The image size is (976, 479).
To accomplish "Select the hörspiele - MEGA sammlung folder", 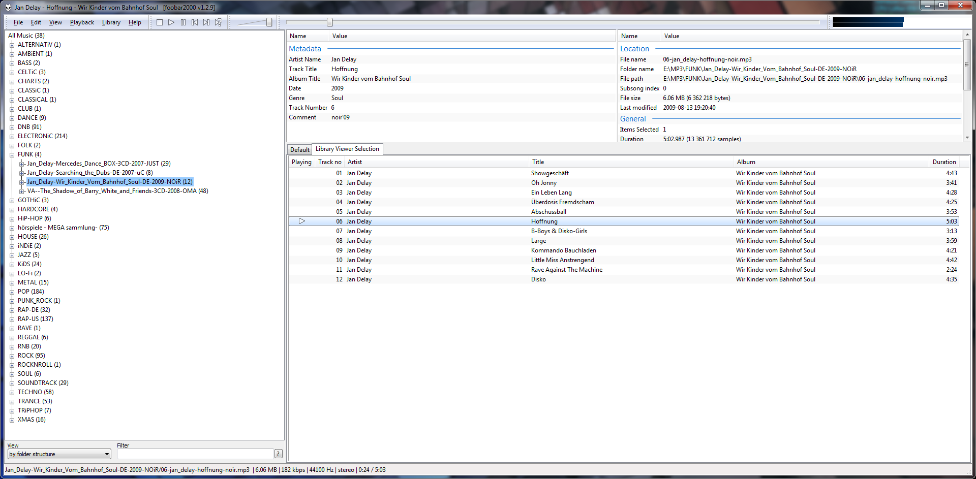I will 64,228.
